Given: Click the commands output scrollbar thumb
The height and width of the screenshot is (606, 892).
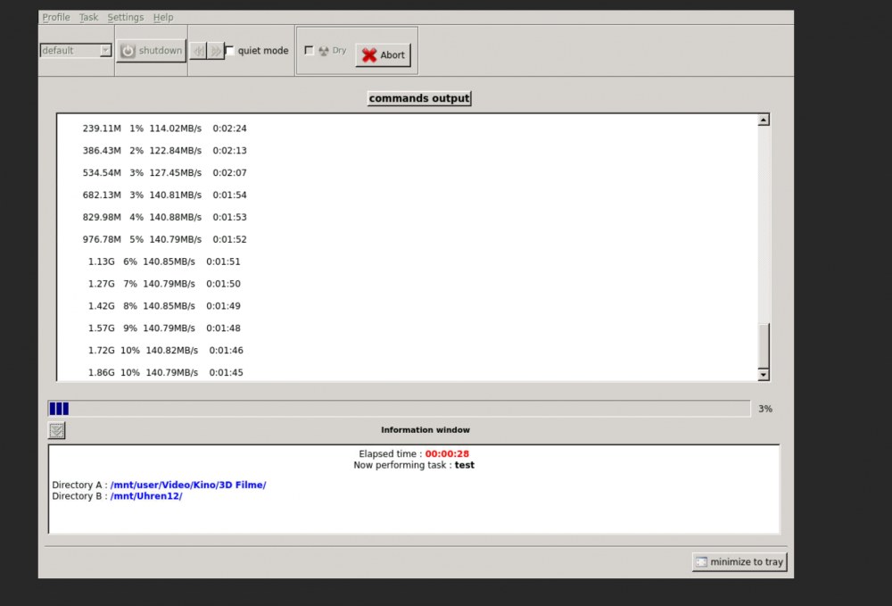Looking at the screenshot, I should pos(764,345).
